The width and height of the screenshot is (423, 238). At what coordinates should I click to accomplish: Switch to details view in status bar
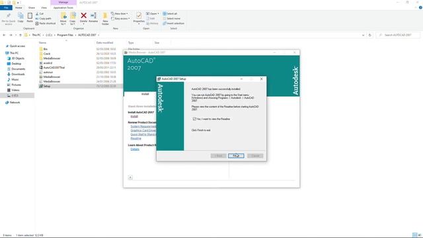(414, 235)
